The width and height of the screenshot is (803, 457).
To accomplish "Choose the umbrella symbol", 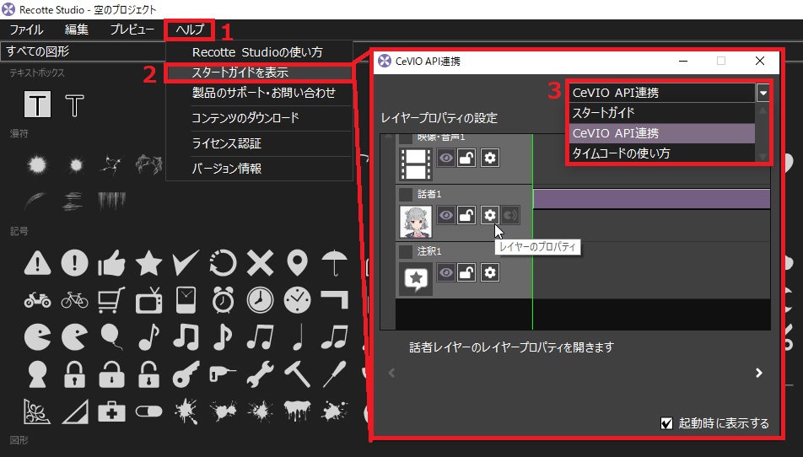I will [x=334, y=263].
